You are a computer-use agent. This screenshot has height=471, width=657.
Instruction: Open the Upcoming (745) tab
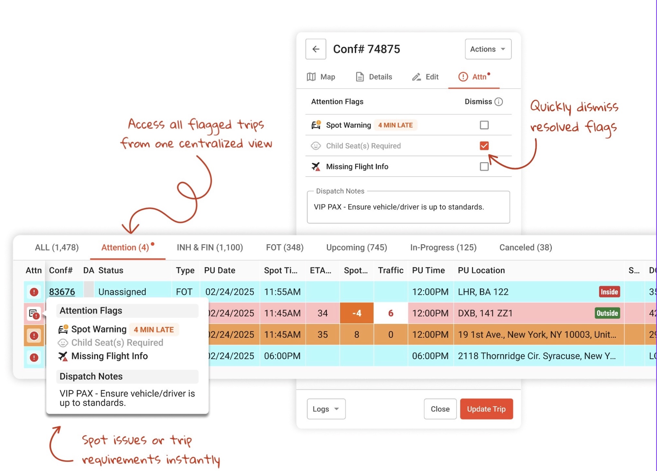pos(356,247)
